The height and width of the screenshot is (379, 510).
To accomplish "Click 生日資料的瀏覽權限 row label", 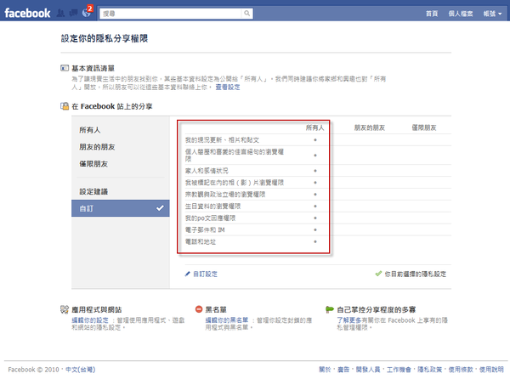I will pyautogui.click(x=212, y=206).
